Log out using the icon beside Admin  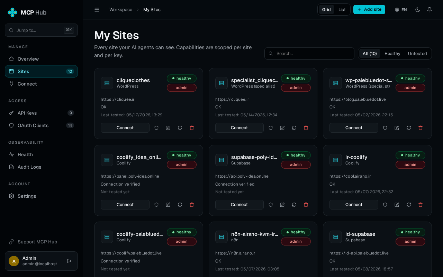[69, 261]
